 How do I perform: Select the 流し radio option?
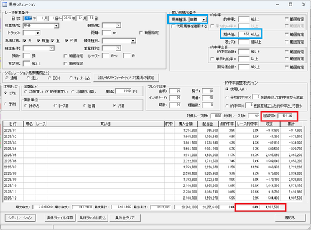pos(28,78)
